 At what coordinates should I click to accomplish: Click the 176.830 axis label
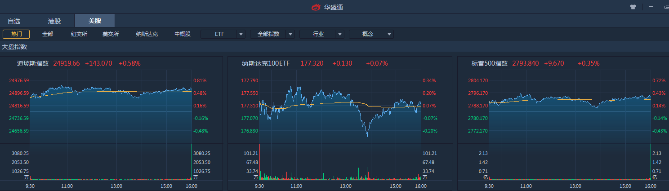pyautogui.click(x=250, y=131)
